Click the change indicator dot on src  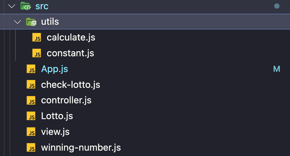[x=277, y=6]
